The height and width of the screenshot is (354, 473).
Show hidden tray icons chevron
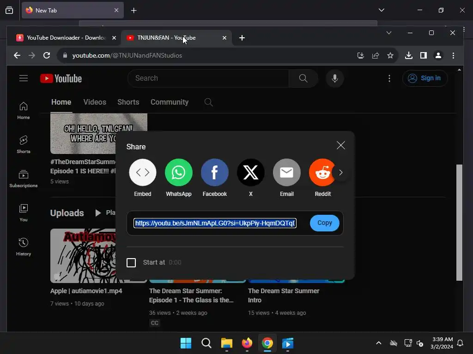379,343
